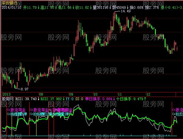The height and width of the screenshot is (139, 183).
Task: Click the opening price 开11.78 value
Action: pos(30,8)
